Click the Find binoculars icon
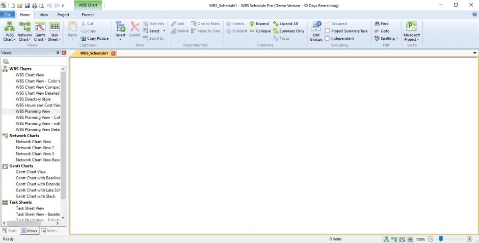 tap(377, 23)
